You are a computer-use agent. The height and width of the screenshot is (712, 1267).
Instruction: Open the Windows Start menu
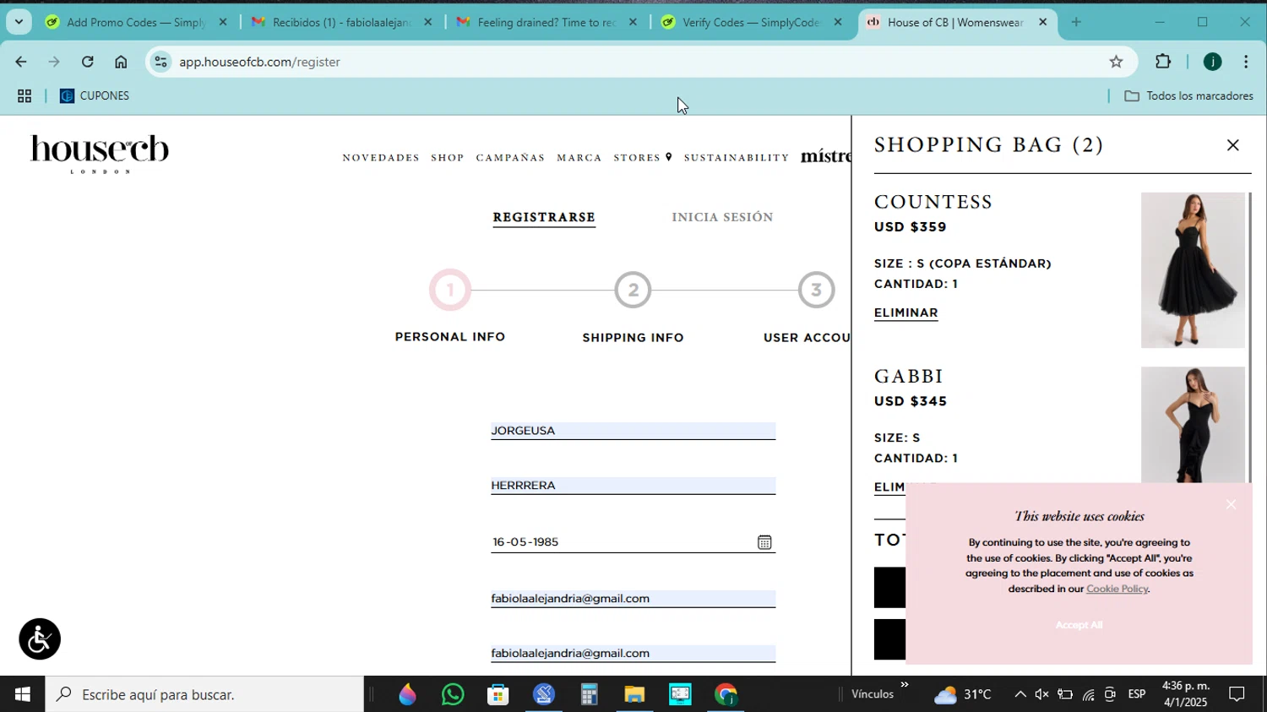point(22,694)
